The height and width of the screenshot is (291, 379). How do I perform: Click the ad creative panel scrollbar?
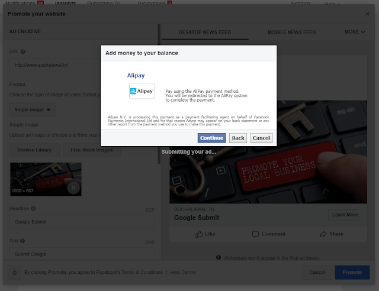click(159, 94)
